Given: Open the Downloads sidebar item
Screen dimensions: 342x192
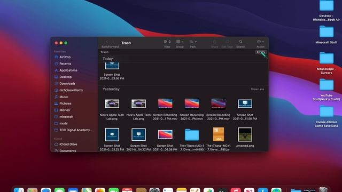Looking at the screenshot, I should pos(67,84).
